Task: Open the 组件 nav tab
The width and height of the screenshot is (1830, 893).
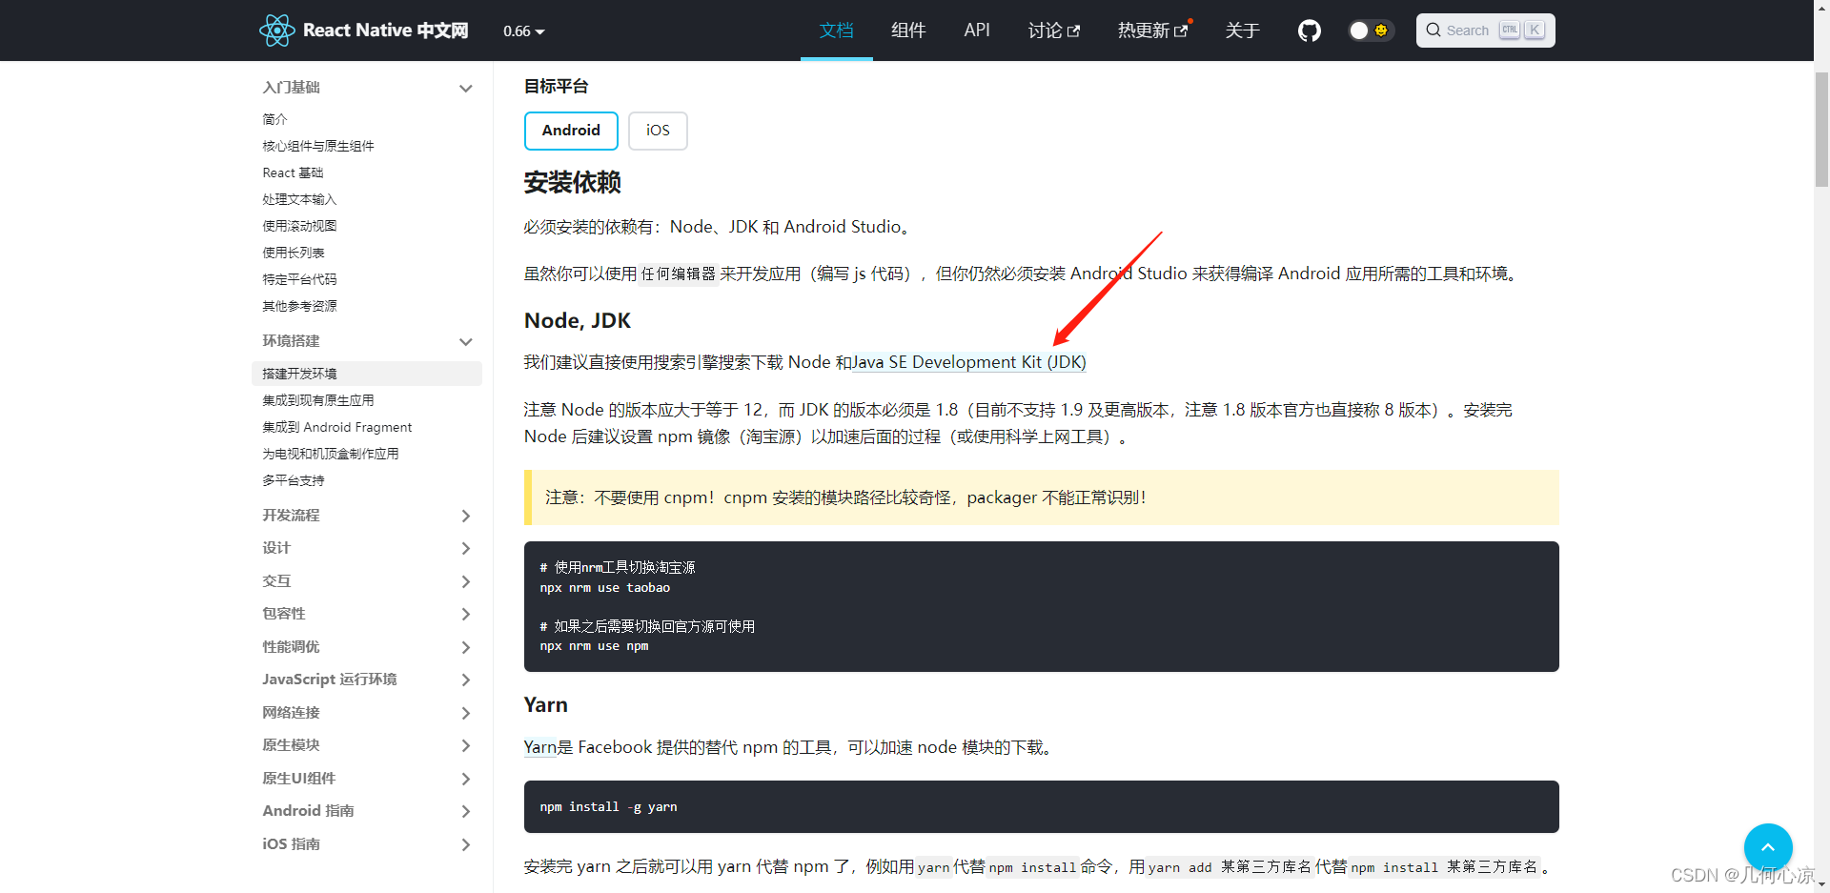Action: pyautogui.click(x=908, y=30)
